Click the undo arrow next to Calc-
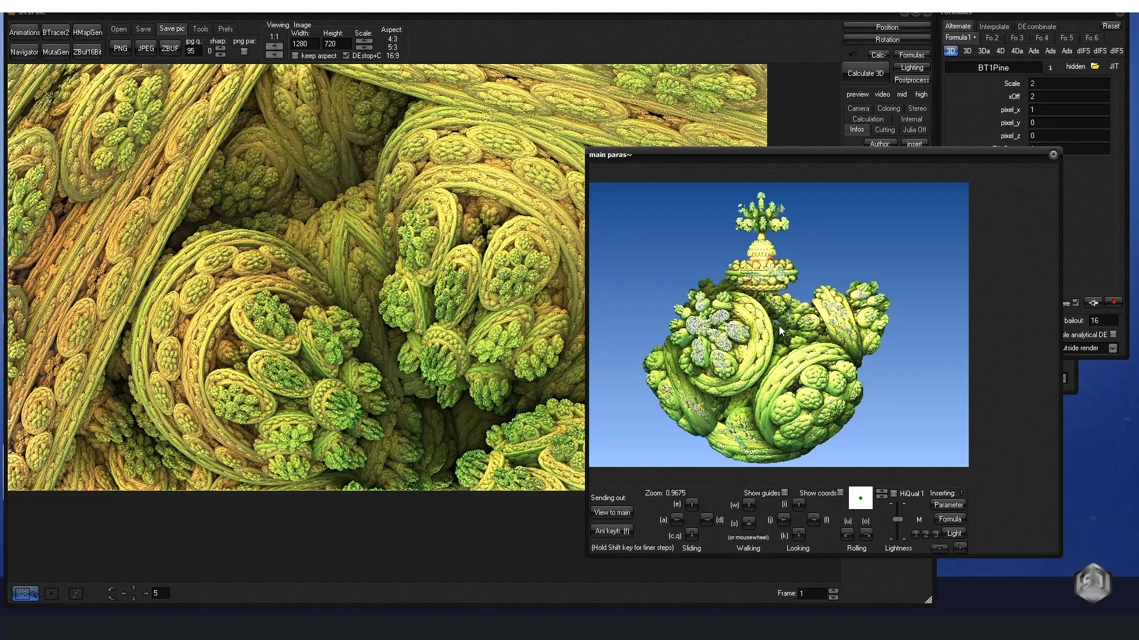 pyautogui.click(x=853, y=54)
